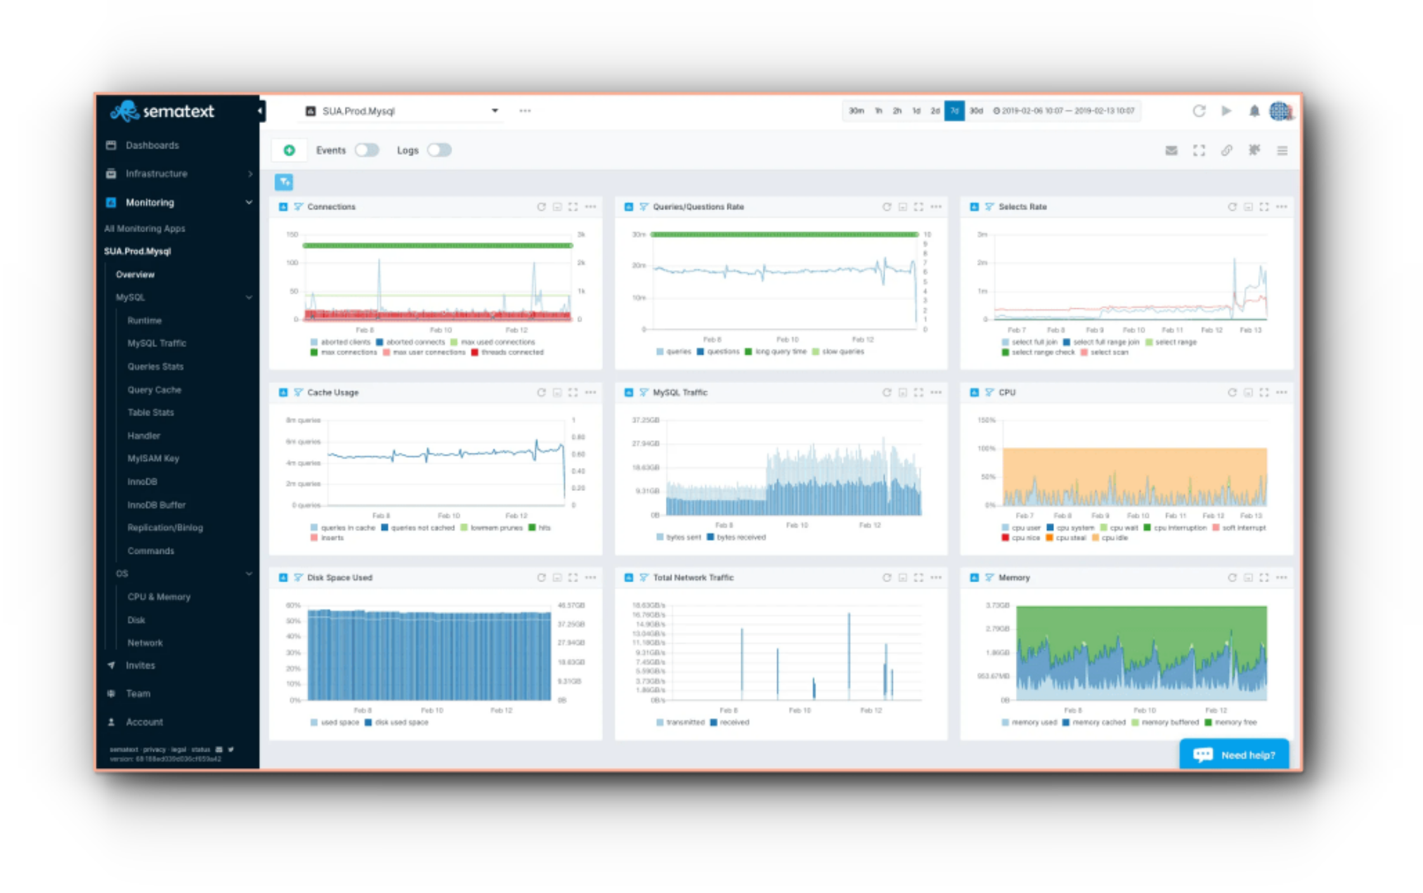Open the CPU chart more options

coord(1282,393)
